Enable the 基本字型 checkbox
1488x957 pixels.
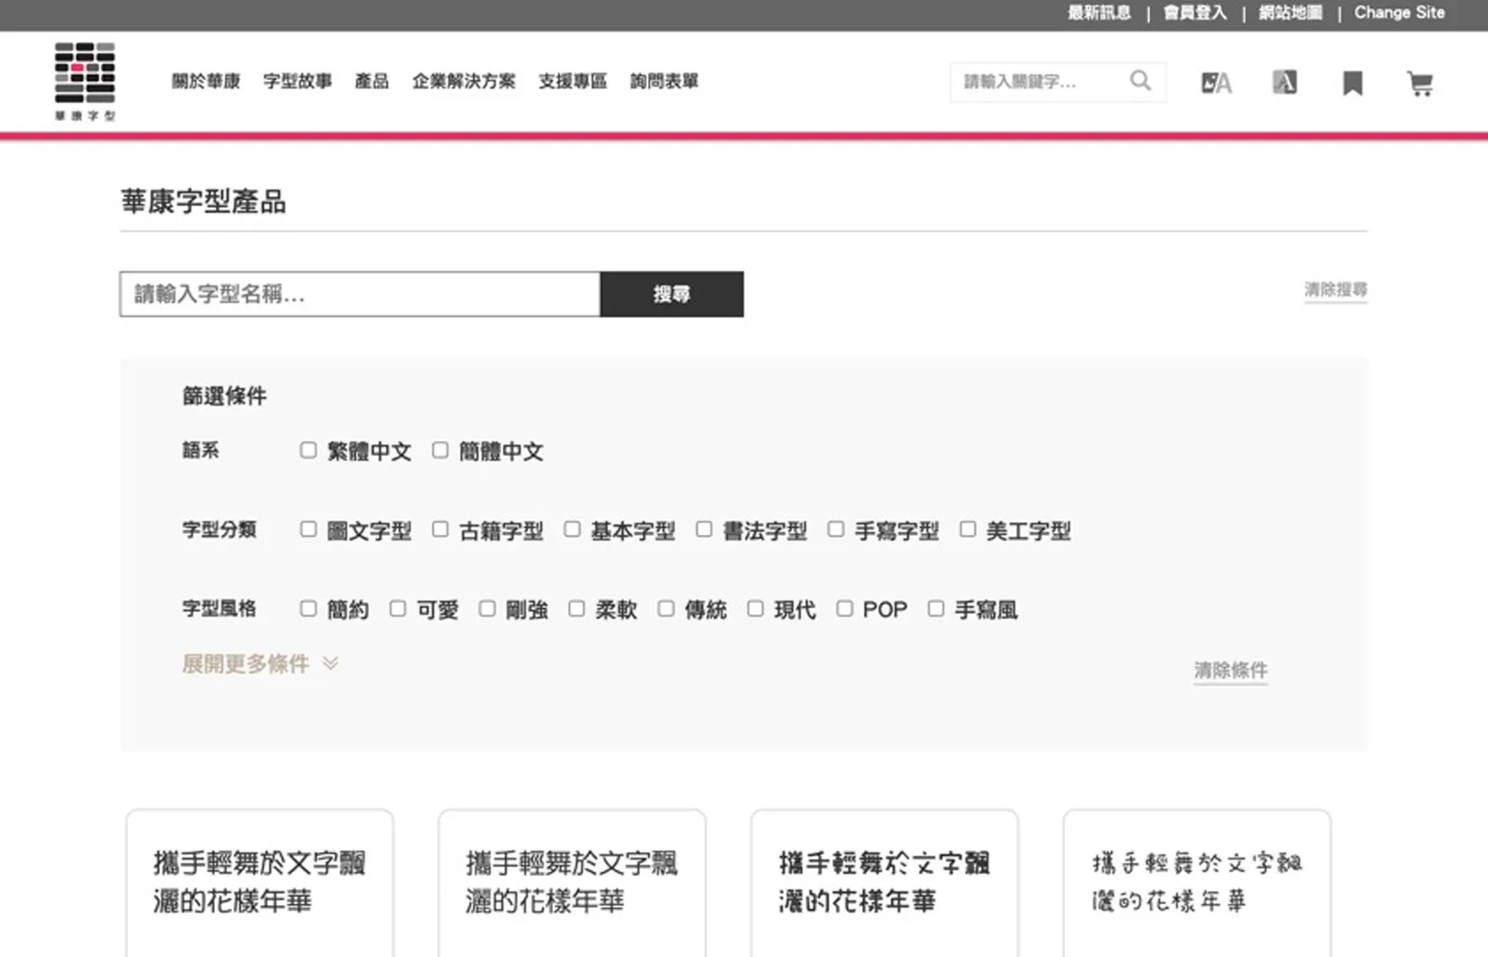click(572, 529)
